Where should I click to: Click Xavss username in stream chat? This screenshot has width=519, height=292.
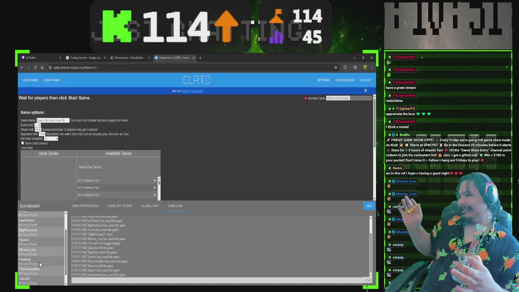point(397,168)
